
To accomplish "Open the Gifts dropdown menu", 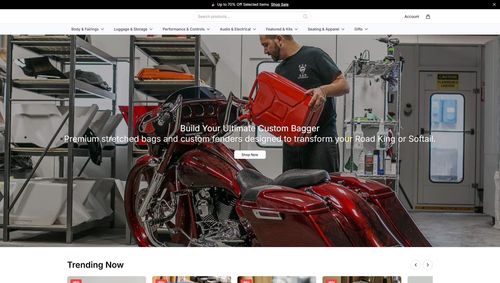I will click(x=361, y=29).
